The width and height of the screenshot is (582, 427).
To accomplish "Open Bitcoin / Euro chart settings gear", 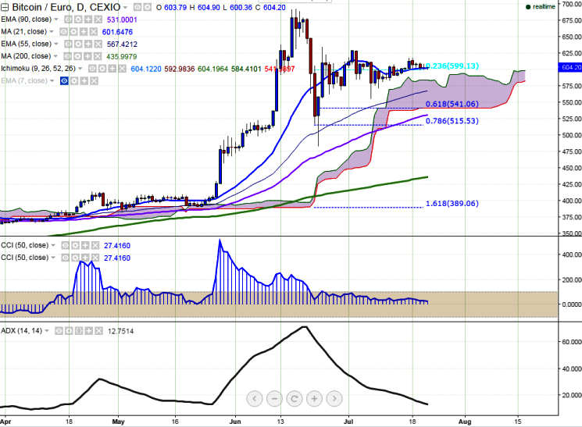I will point(148,8).
